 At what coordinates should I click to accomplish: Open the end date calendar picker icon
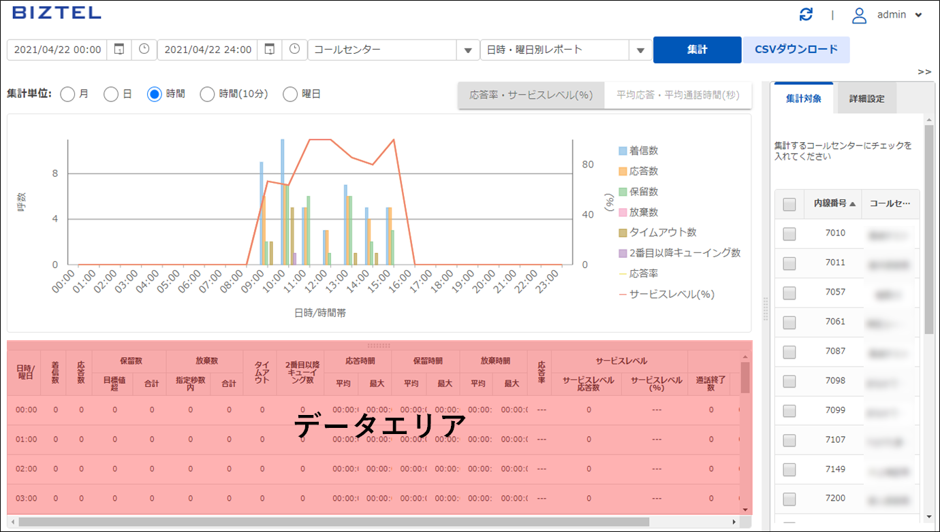(x=270, y=50)
